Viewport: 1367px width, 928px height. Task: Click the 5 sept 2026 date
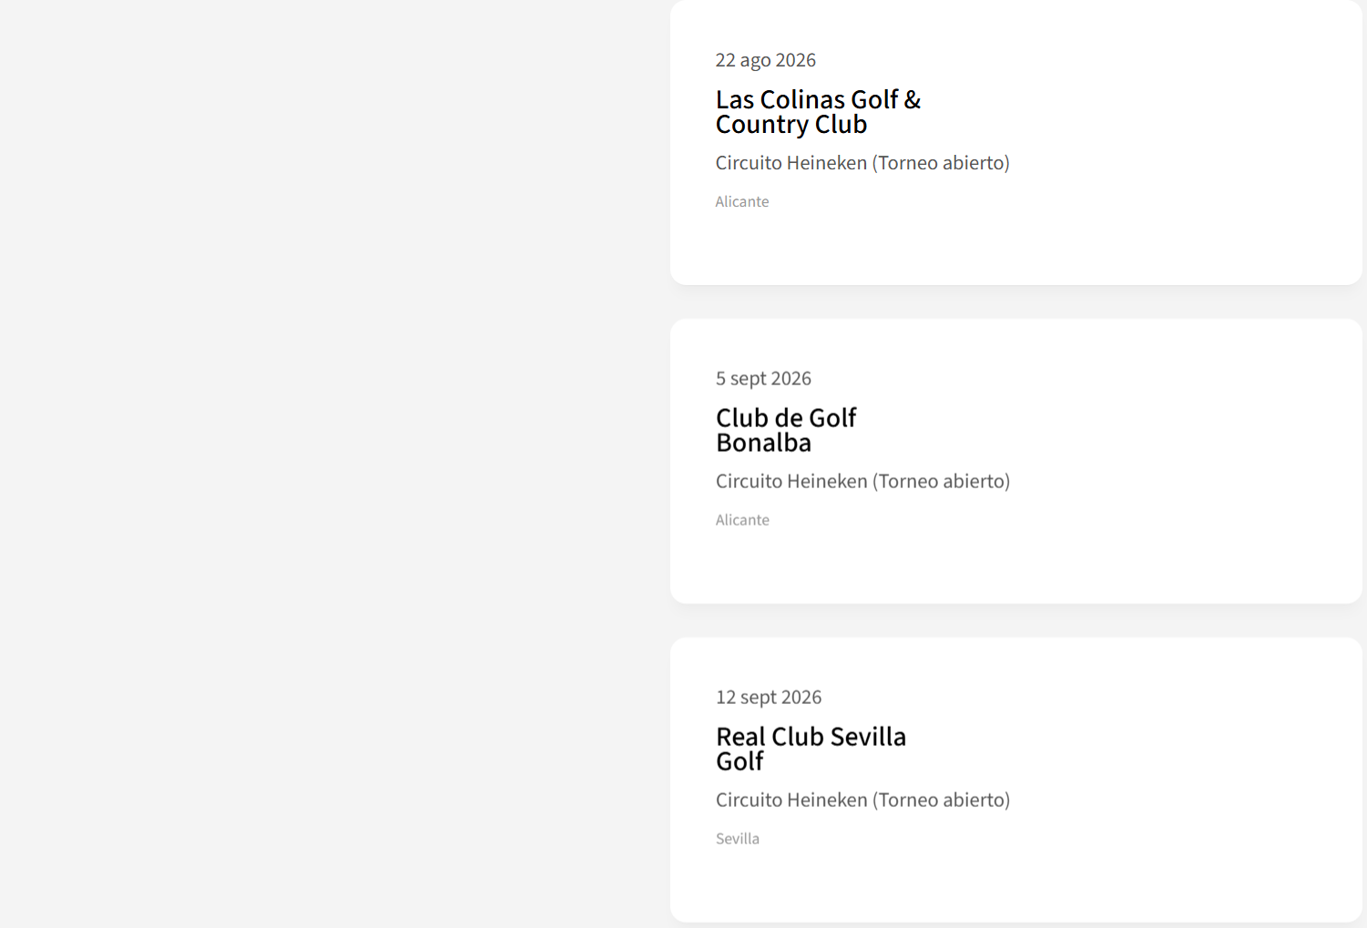pos(763,379)
